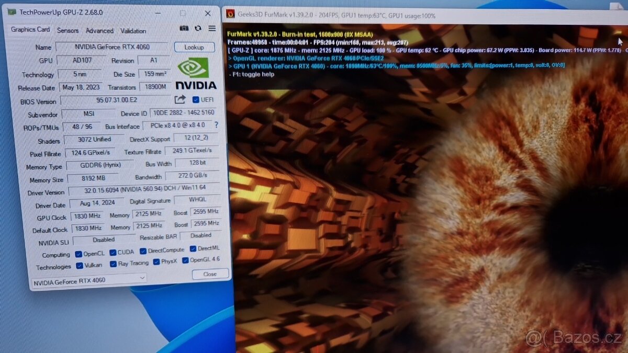Take a screenshot with the GPU-Z camera icon
The width and height of the screenshot is (628, 353).
pyautogui.click(x=184, y=28)
